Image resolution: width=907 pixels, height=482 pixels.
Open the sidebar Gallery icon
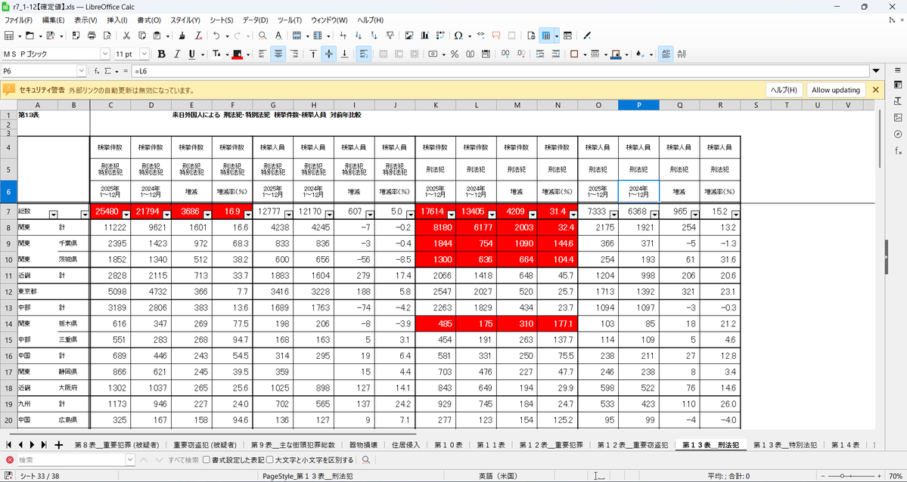pyautogui.click(x=898, y=117)
